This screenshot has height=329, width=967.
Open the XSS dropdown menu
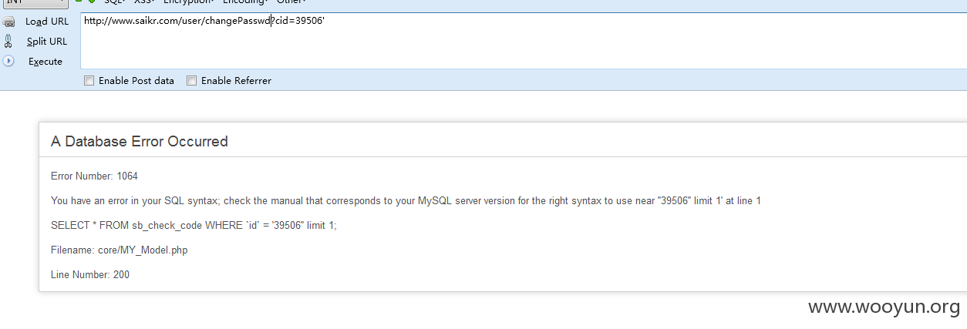(x=144, y=2)
